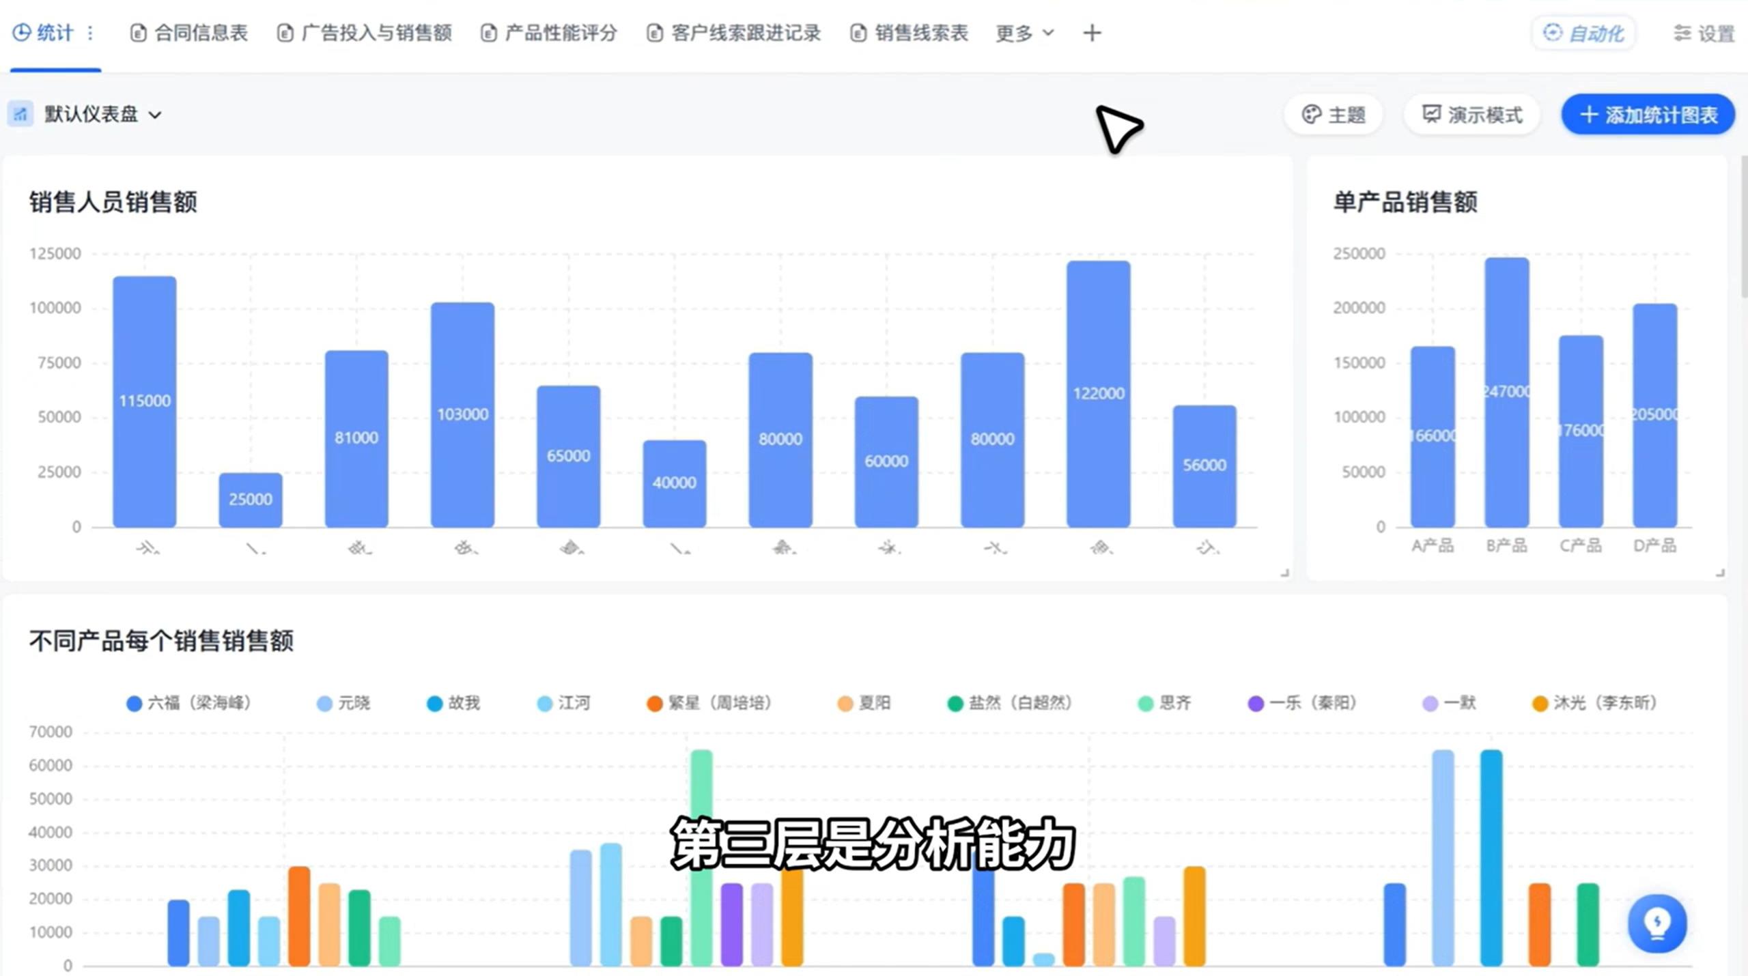
Task: Click the 40000 sales bar
Action: click(675, 483)
